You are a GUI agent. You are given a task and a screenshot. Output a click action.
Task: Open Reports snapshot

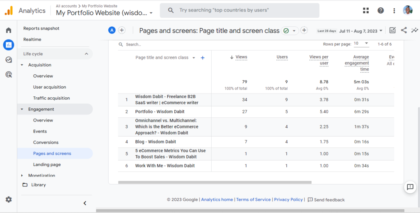pos(41,28)
